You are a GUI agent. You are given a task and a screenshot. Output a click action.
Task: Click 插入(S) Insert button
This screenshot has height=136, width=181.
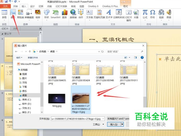point(114,124)
